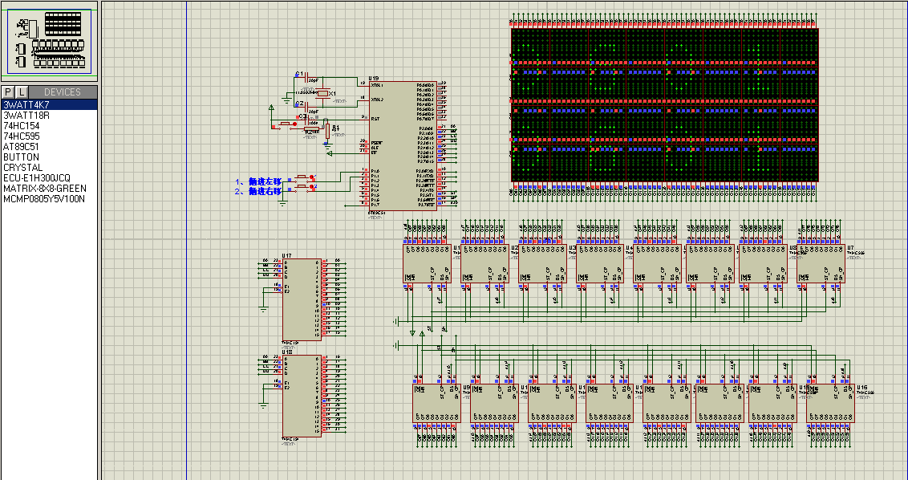Click the reset push button left of R2

click(285, 124)
